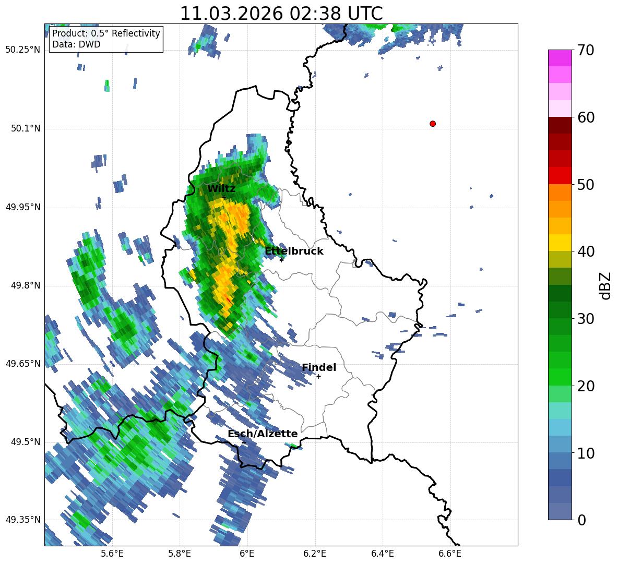Click the 49.5°N latitude tick label
The width and height of the screenshot is (618, 564).
coord(26,442)
